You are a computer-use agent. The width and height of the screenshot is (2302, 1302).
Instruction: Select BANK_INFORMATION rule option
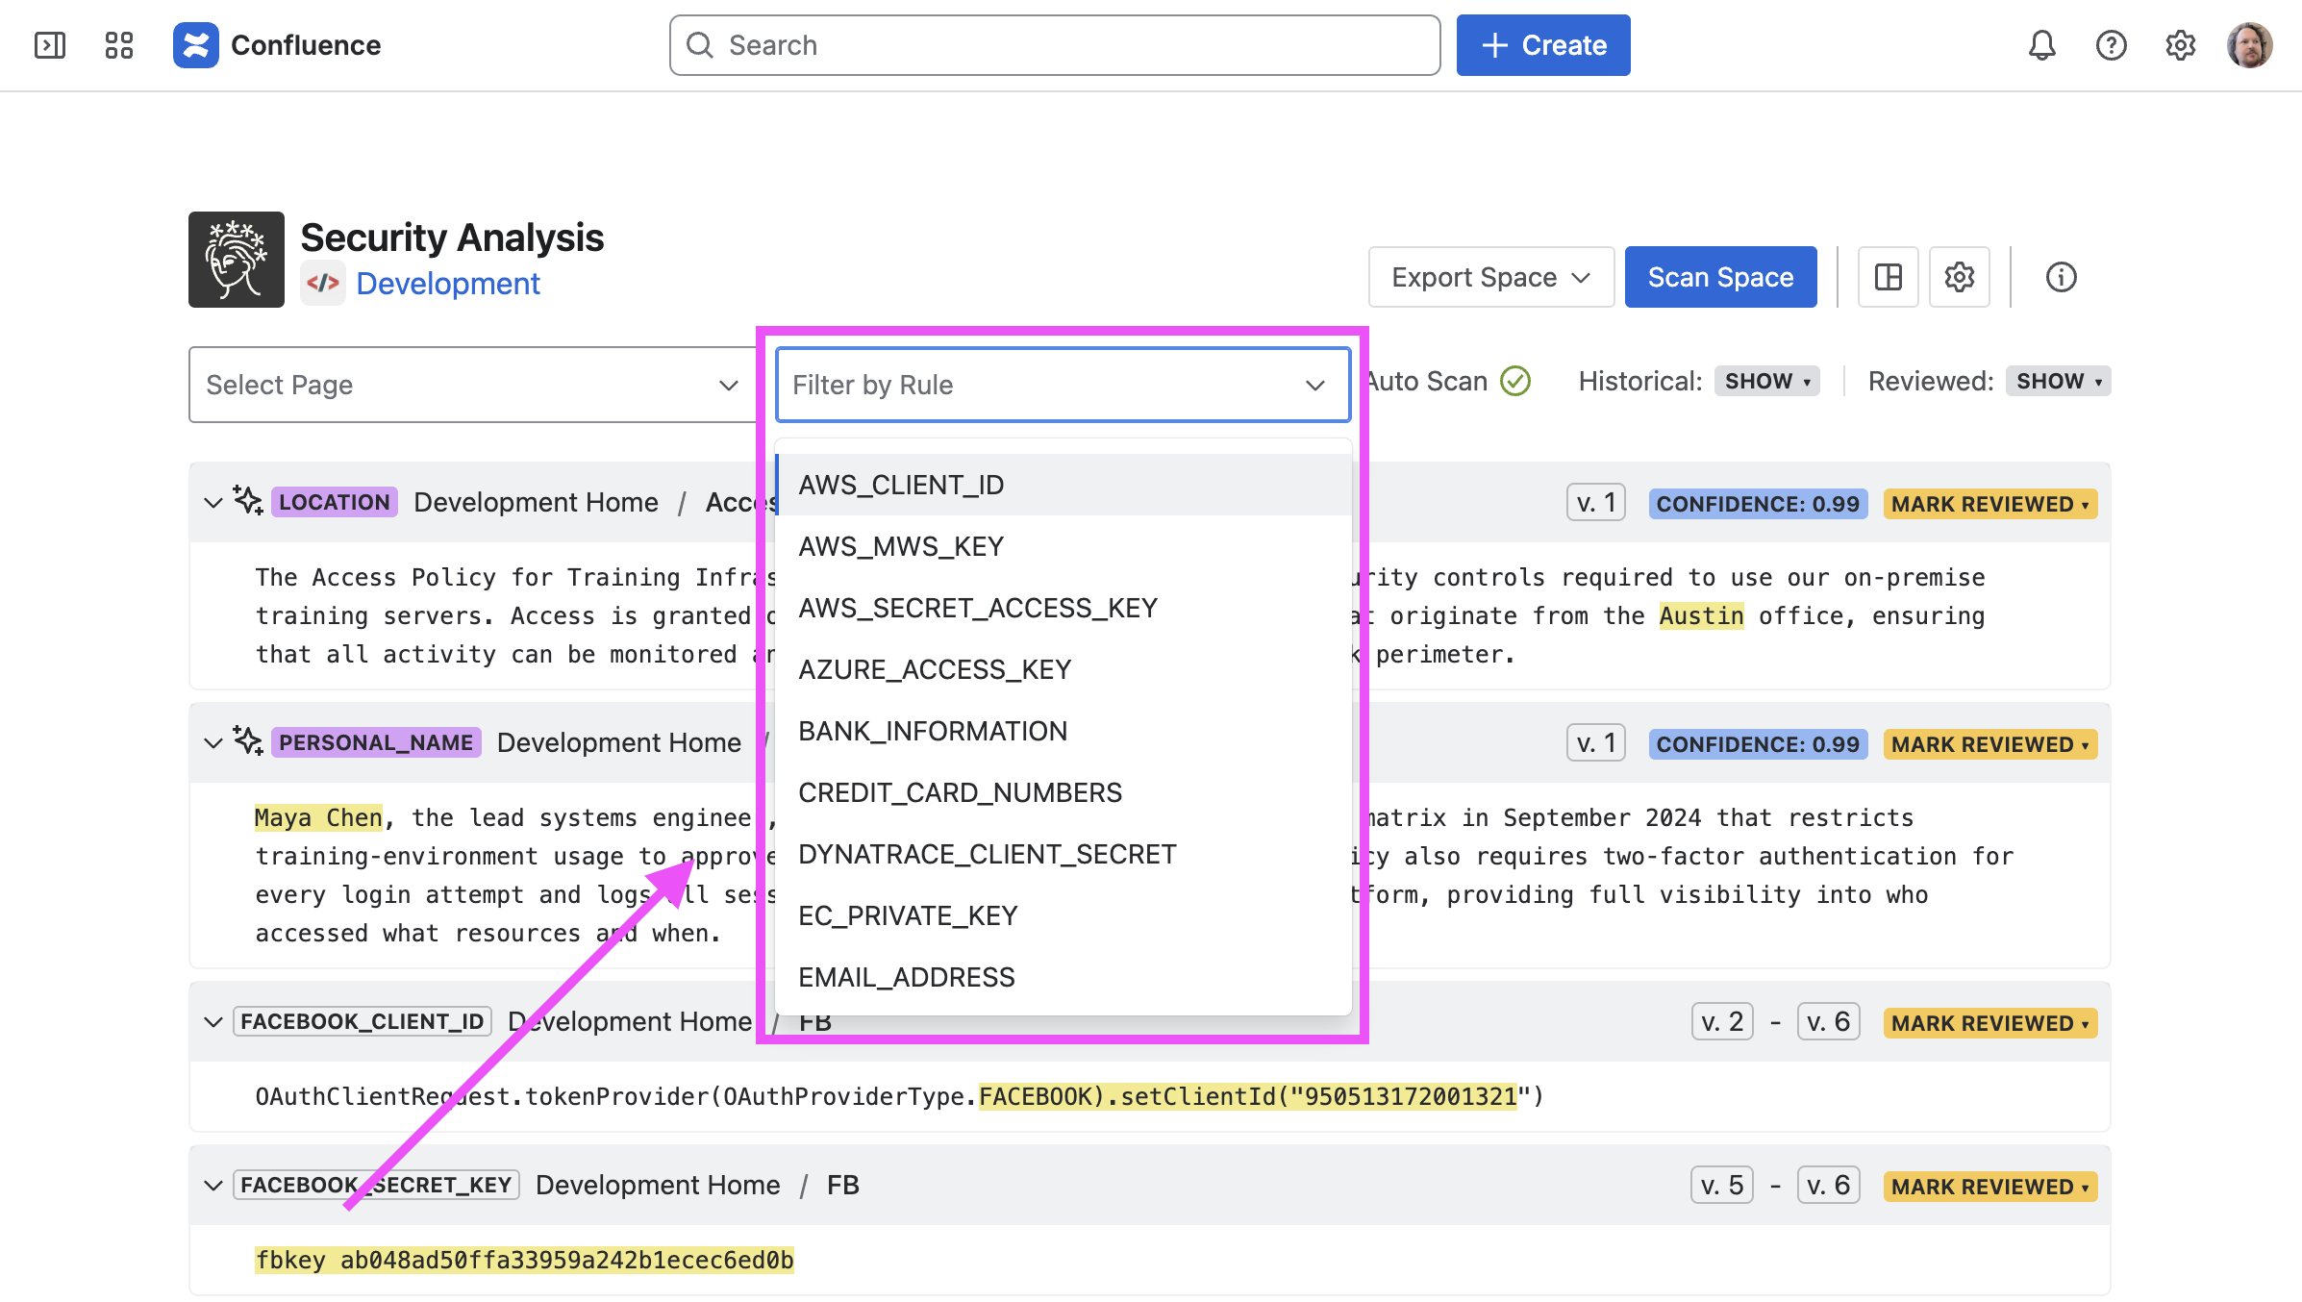1063,731
